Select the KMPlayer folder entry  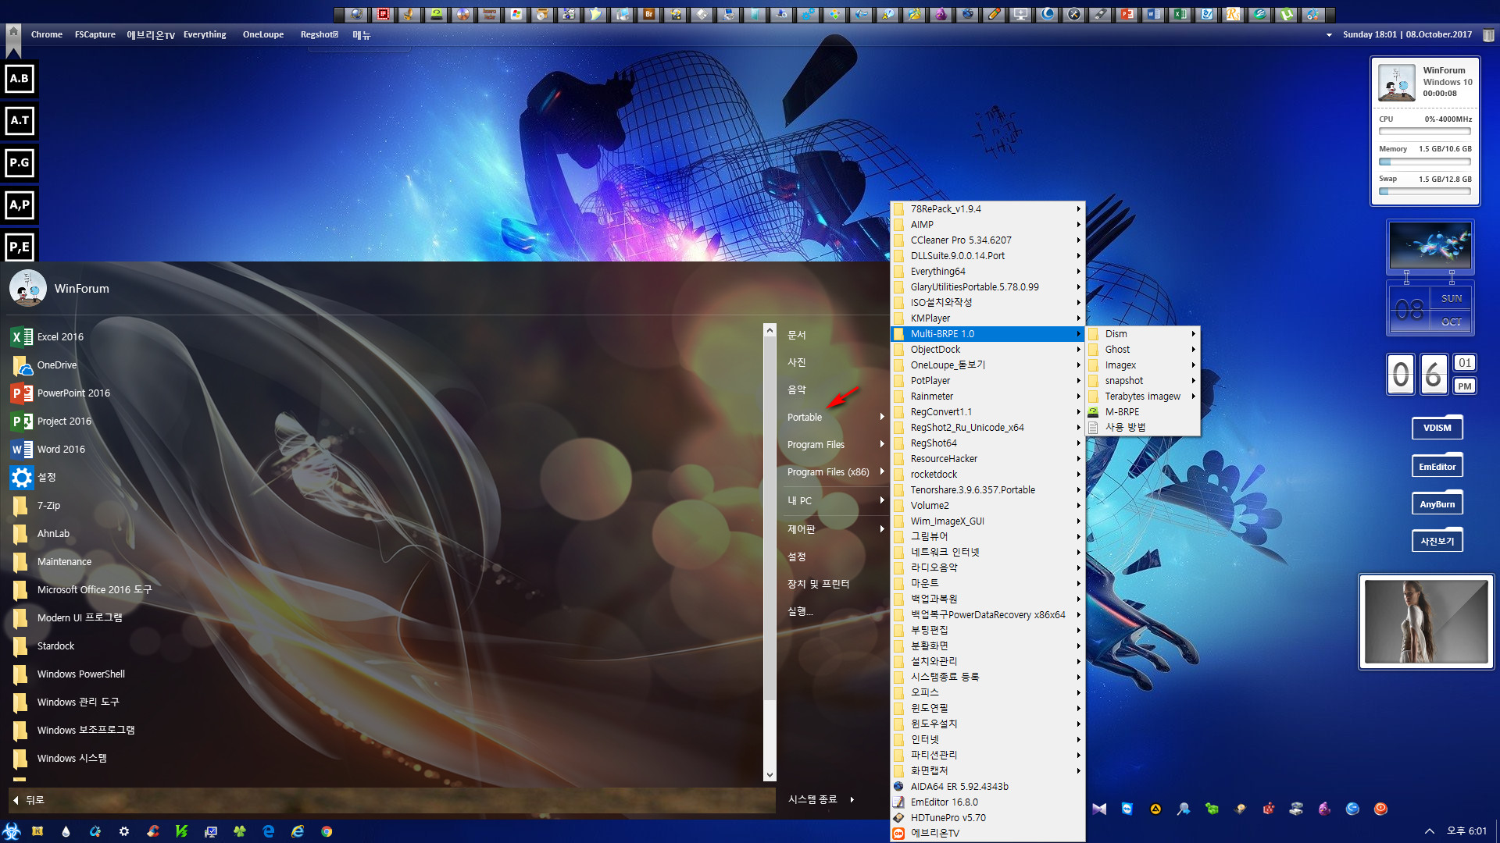point(987,318)
